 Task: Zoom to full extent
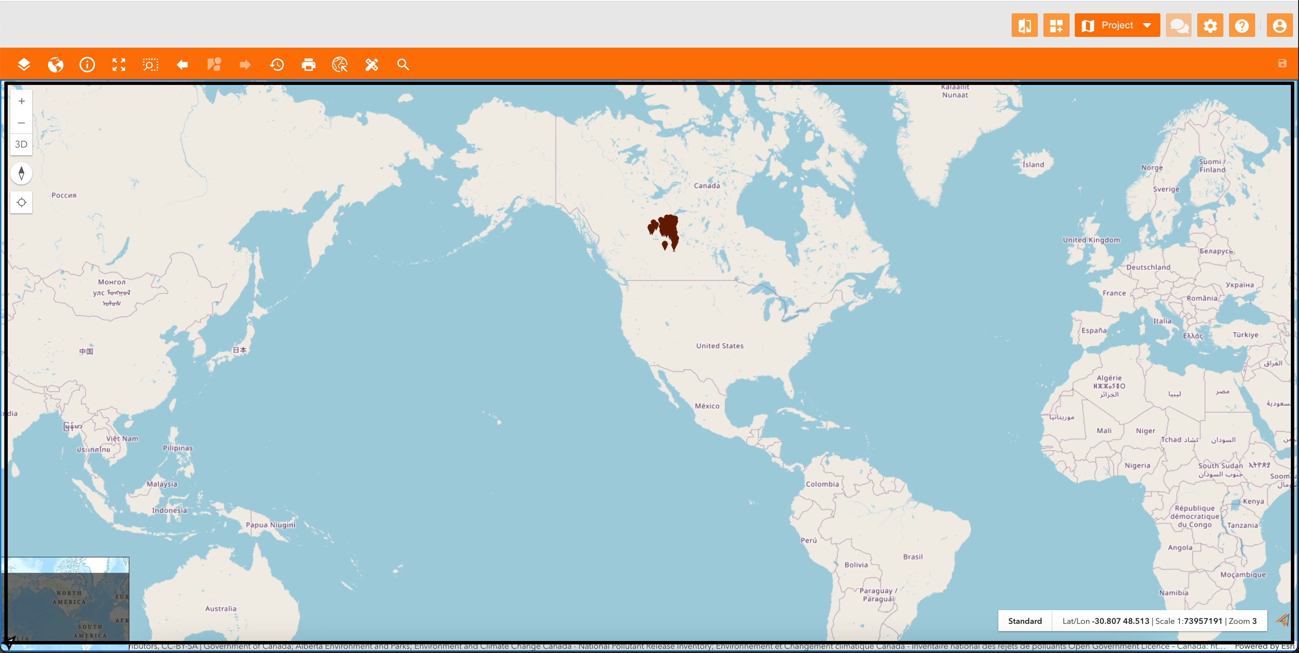click(x=119, y=64)
